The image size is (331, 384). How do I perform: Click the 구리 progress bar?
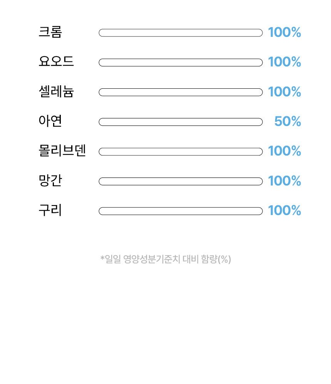point(181,211)
